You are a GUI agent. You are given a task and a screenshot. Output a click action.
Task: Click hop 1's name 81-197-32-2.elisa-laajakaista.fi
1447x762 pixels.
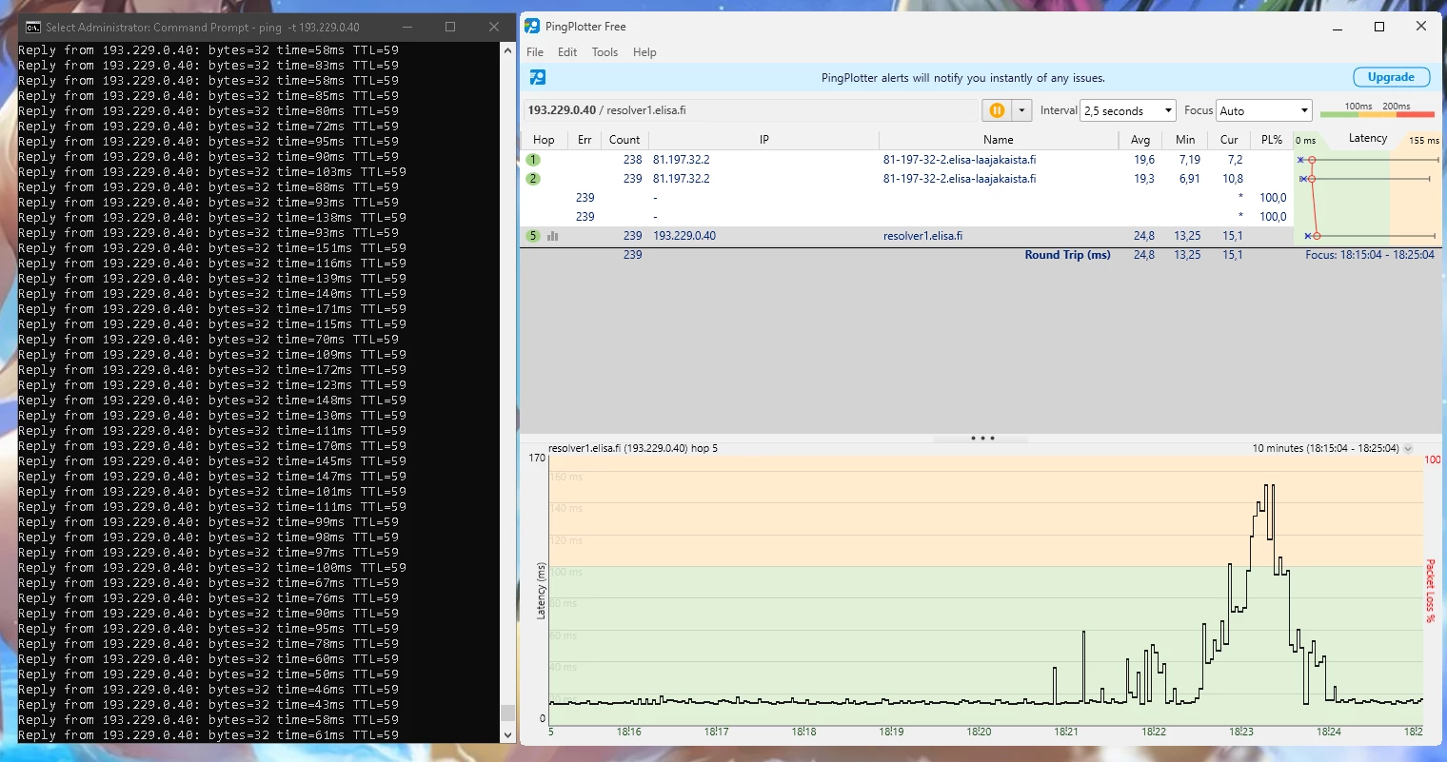coord(960,160)
